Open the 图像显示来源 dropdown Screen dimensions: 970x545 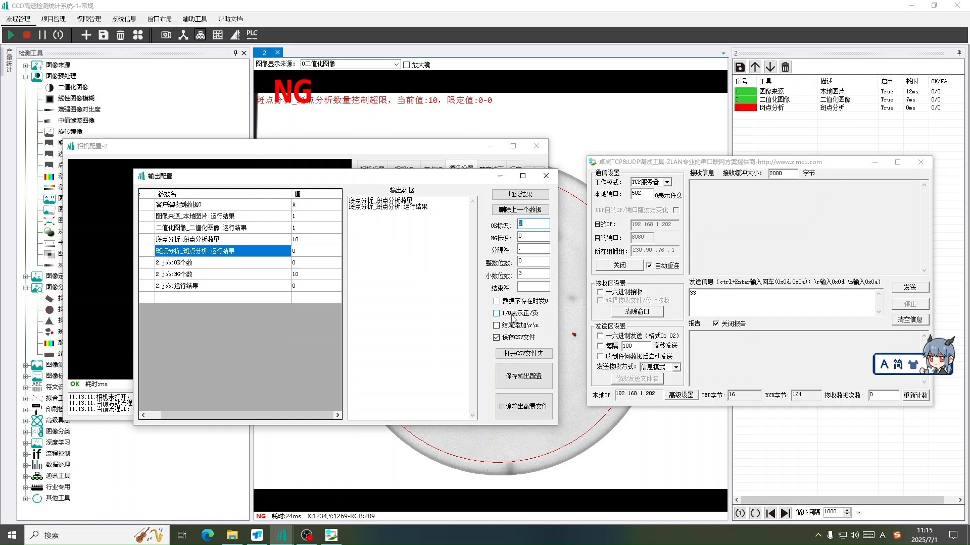tap(396, 65)
